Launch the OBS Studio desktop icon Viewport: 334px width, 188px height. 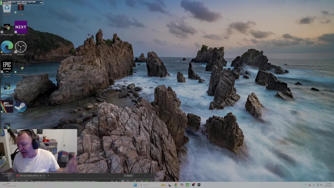pyautogui.click(x=21, y=48)
